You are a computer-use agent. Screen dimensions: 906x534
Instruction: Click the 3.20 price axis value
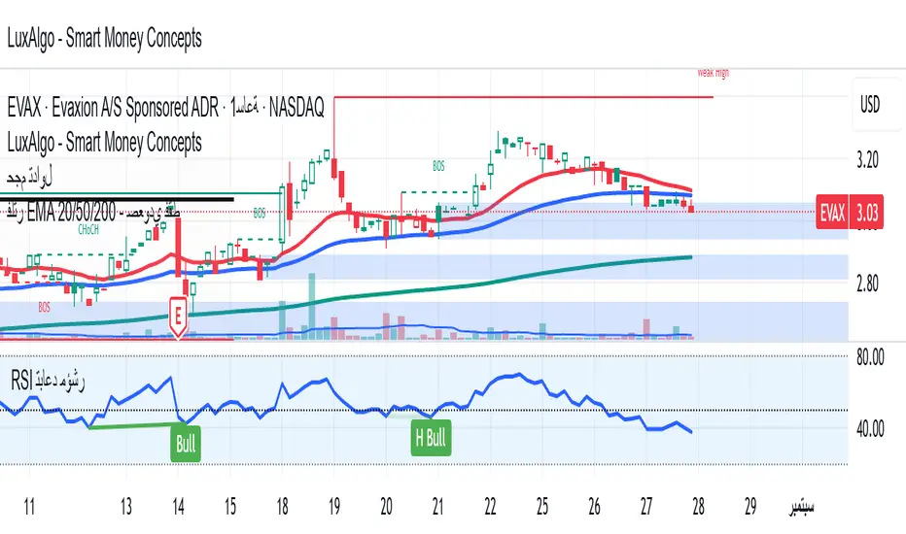[867, 159]
